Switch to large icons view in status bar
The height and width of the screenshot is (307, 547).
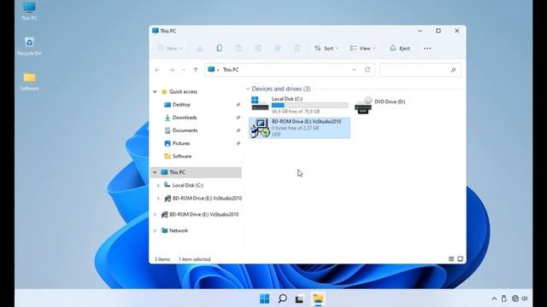[460, 259]
